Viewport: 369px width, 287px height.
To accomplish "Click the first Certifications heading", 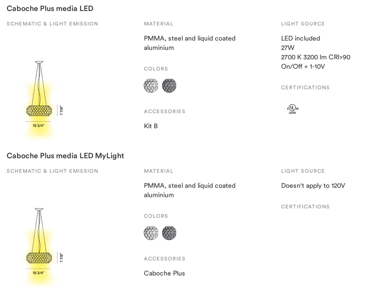I will coord(305,88).
